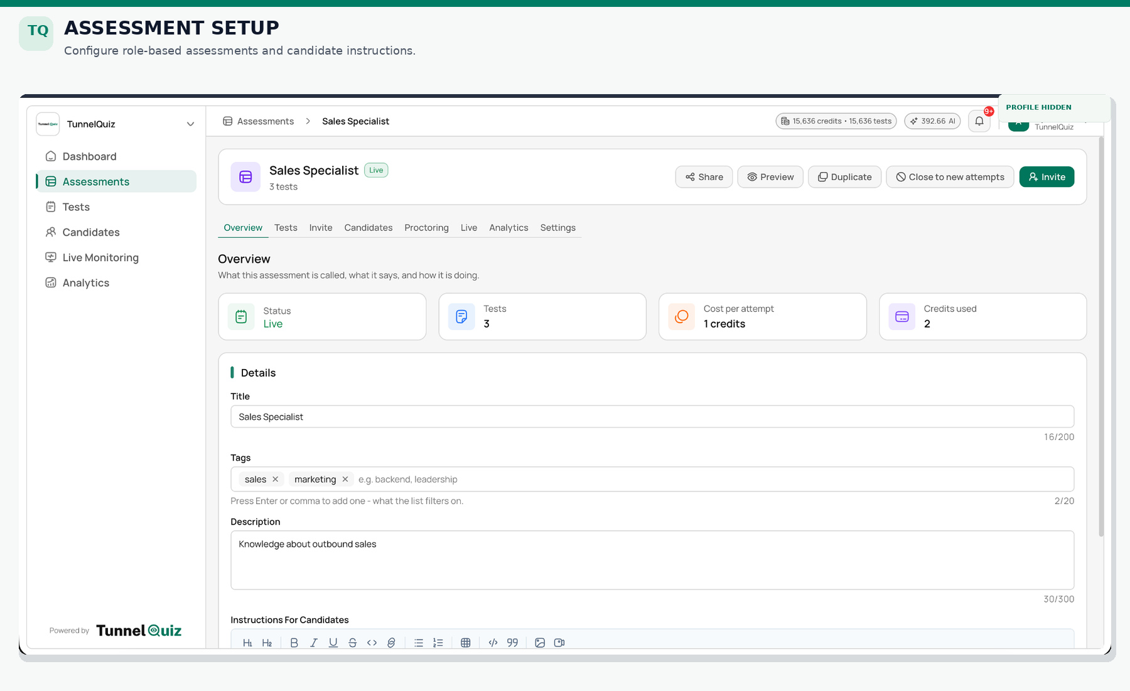Toggle underline formatting in editor
The image size is (1130, 691).
pyautogui.click(x=333, y=643)
